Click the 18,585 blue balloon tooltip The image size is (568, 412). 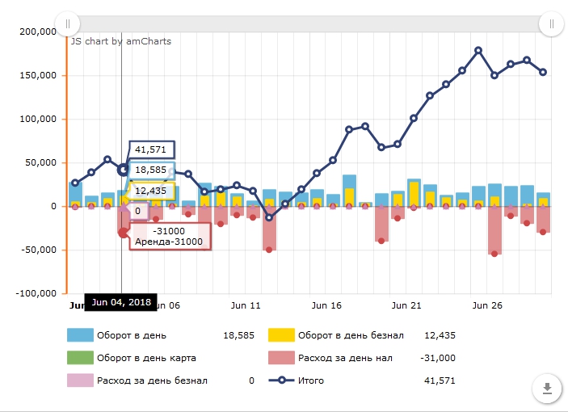point(151,170)
